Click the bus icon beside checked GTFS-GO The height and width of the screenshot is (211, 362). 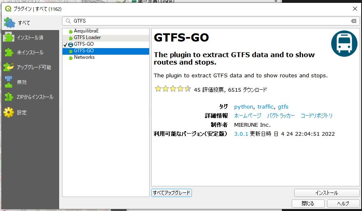71,44
